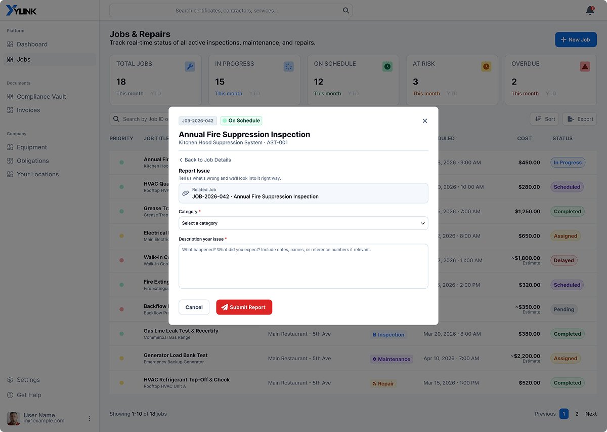Click the Total Jobs wrench icon
The image size is (607, 432).
coord(190,66)
